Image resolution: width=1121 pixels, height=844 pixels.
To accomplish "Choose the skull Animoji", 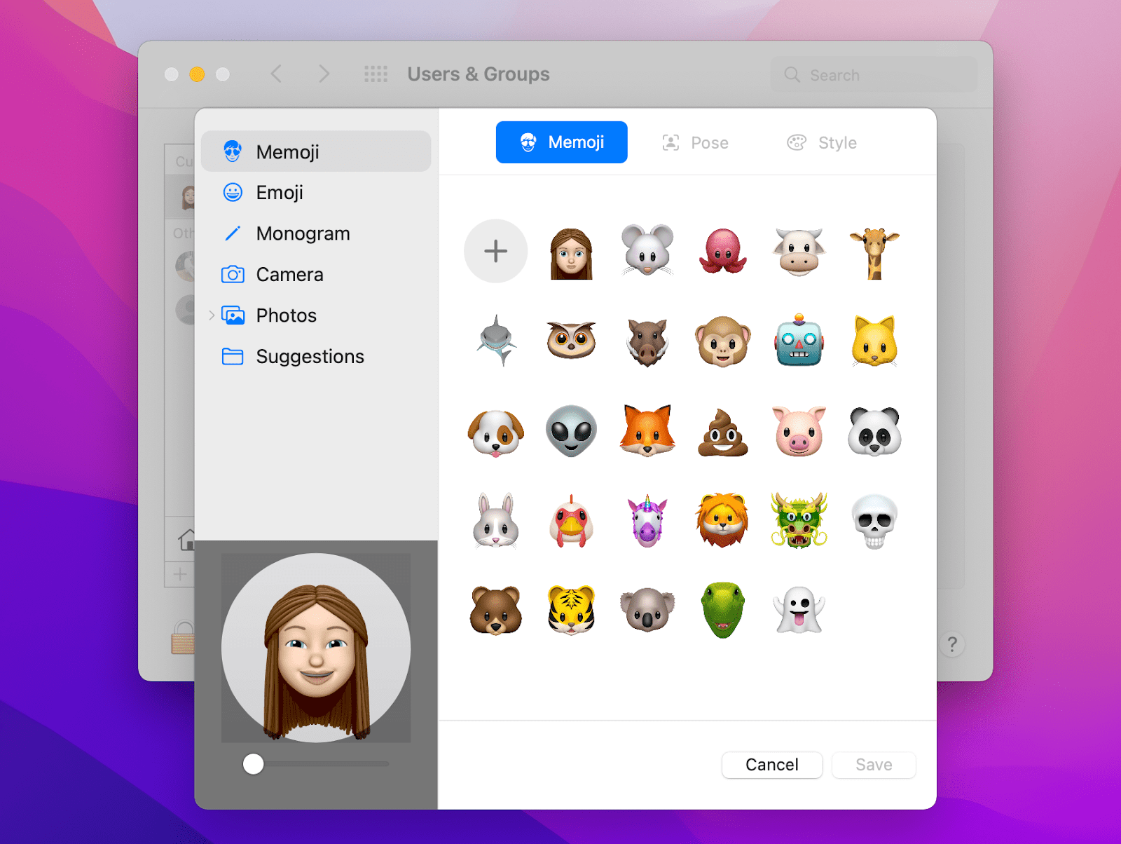I will pyautogui.click(x=874, y=522).
